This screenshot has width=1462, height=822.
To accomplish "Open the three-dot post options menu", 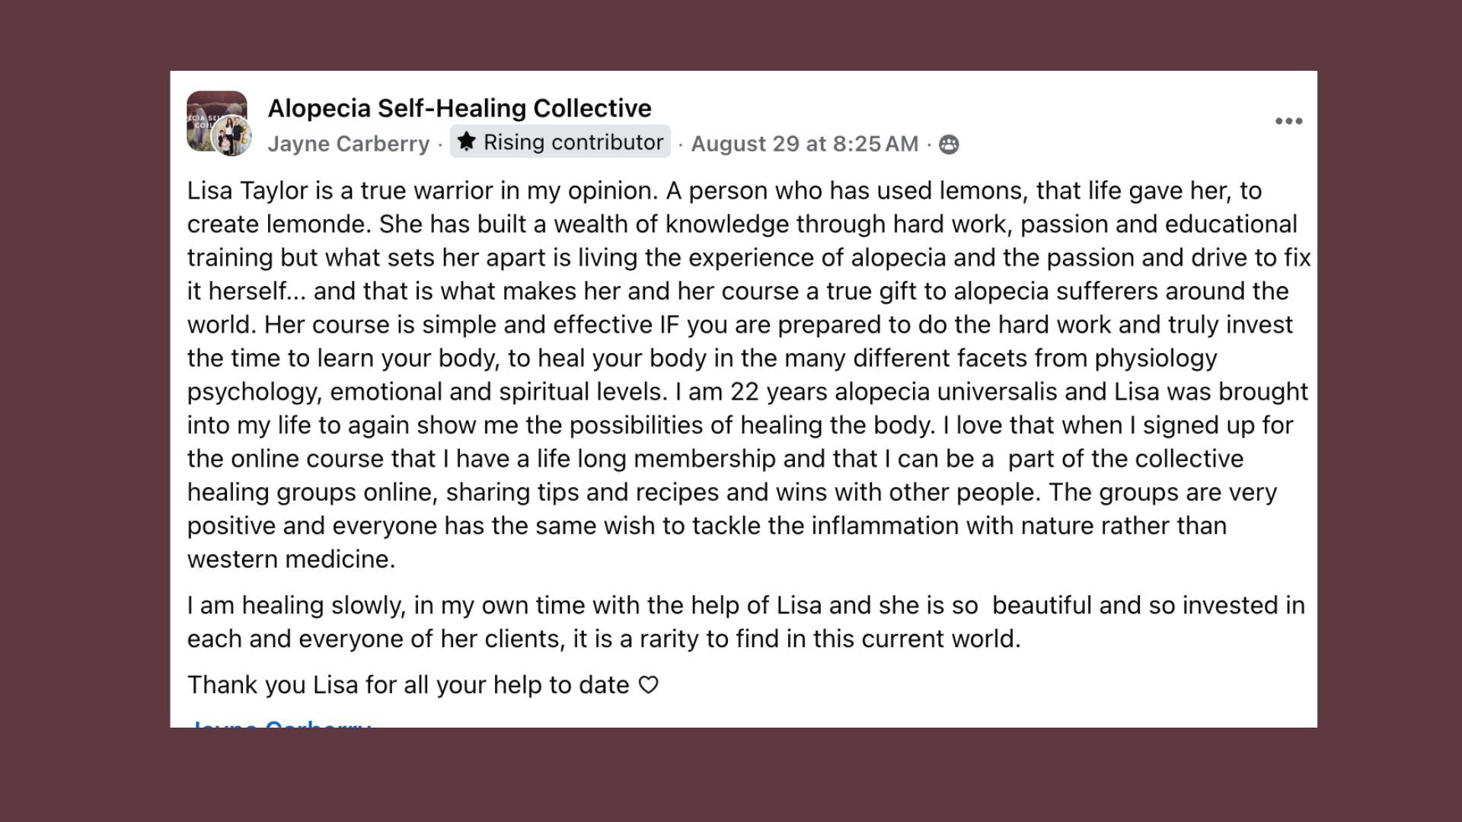I will pyautogui.click(x=1288, y=122).
